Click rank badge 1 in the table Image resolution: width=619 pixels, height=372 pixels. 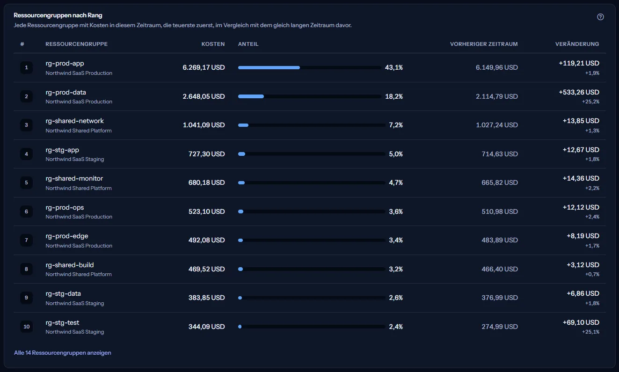[26, 67]
